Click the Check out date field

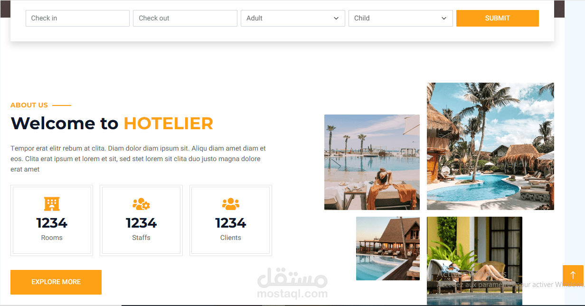(185, 18)
